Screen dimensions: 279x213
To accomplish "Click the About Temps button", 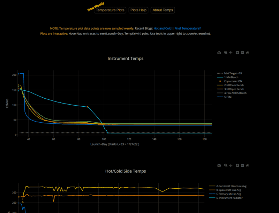I will pyautogui.click(x=163, y=10).
